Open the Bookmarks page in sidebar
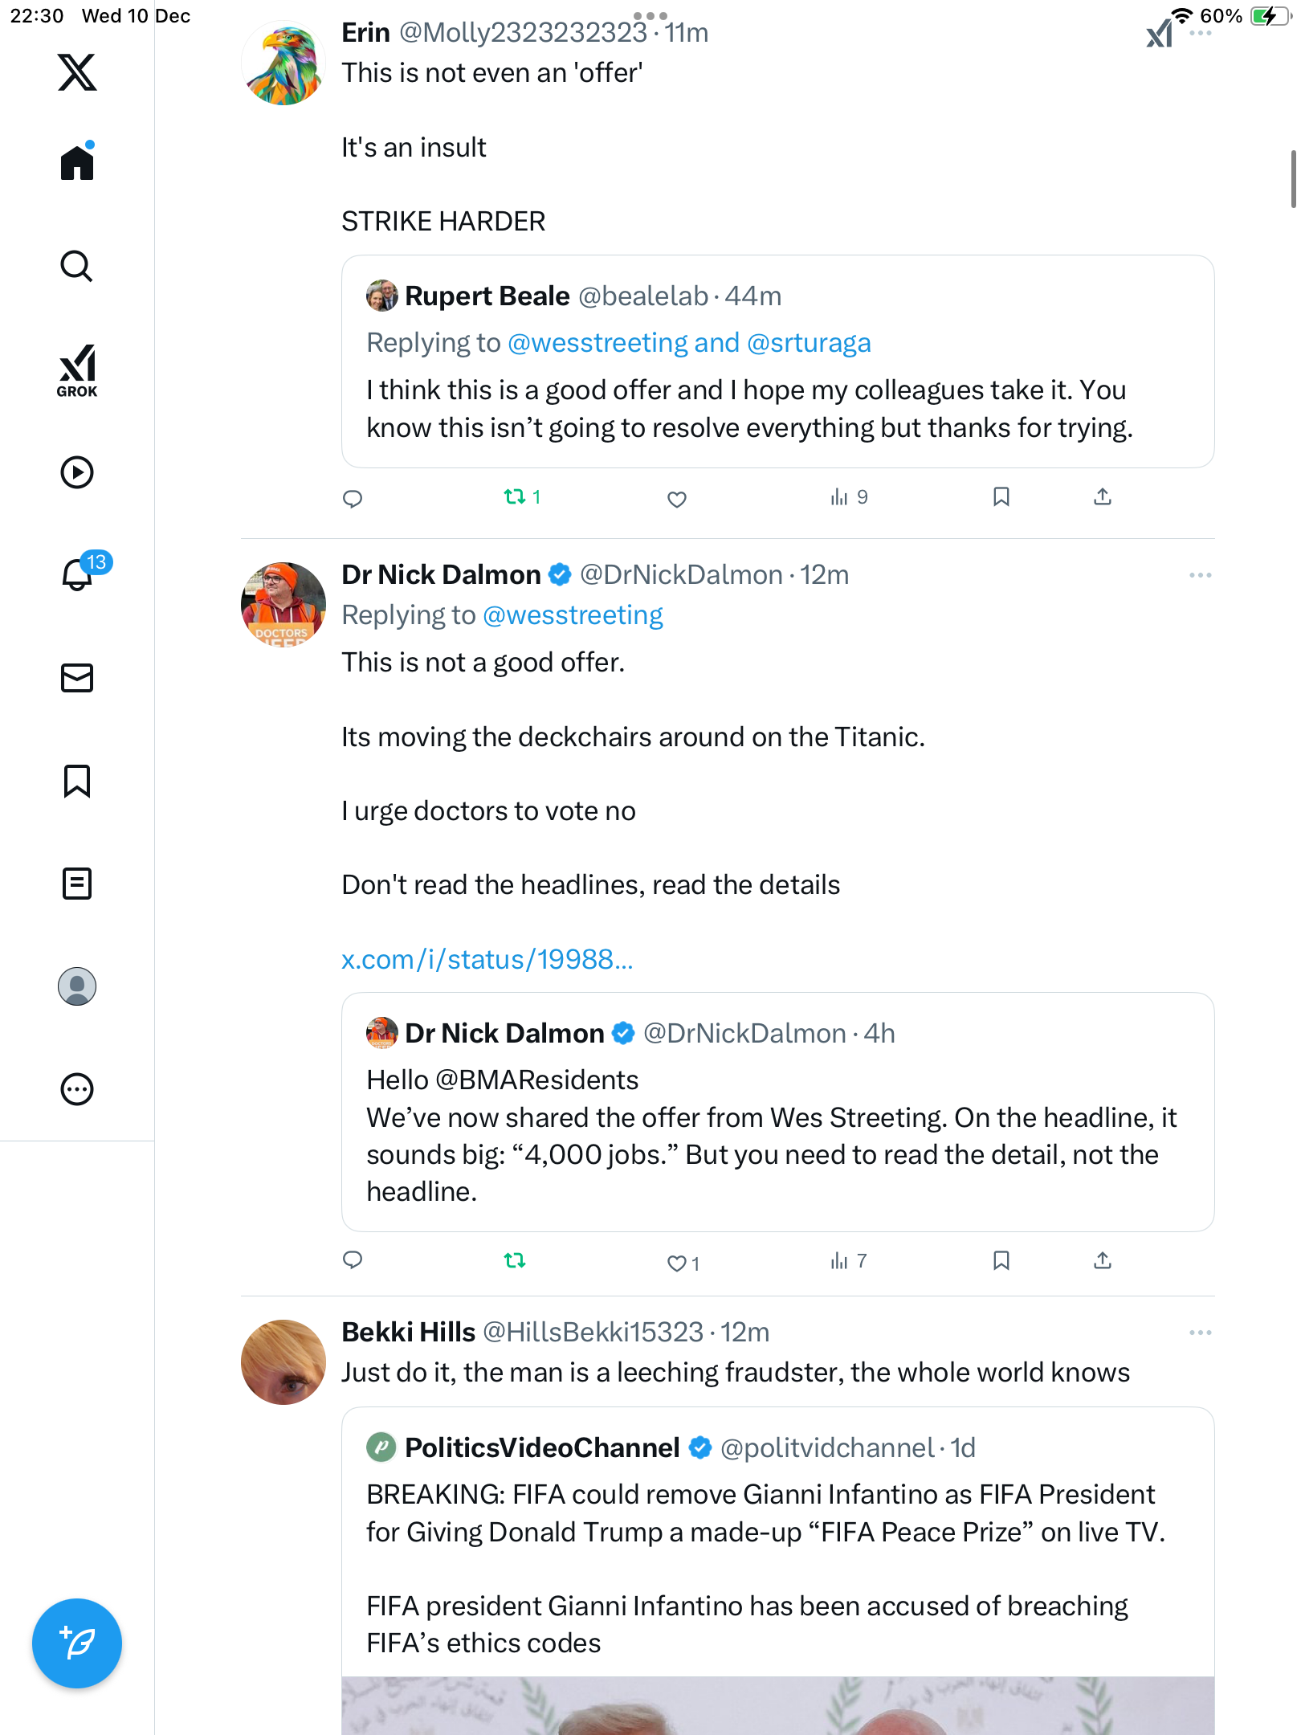The height and width of the screenshot is (1735, 1301). [x=77, y=781]
